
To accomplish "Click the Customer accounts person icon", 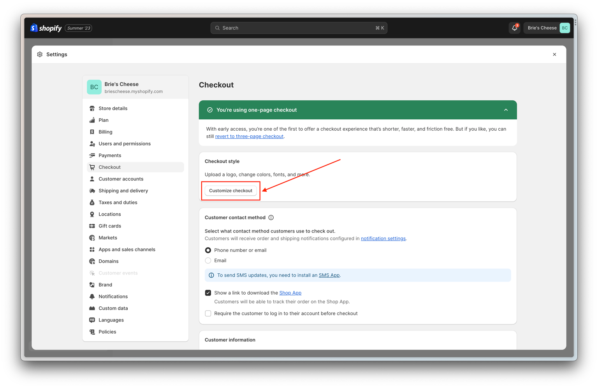I will 92,179.
